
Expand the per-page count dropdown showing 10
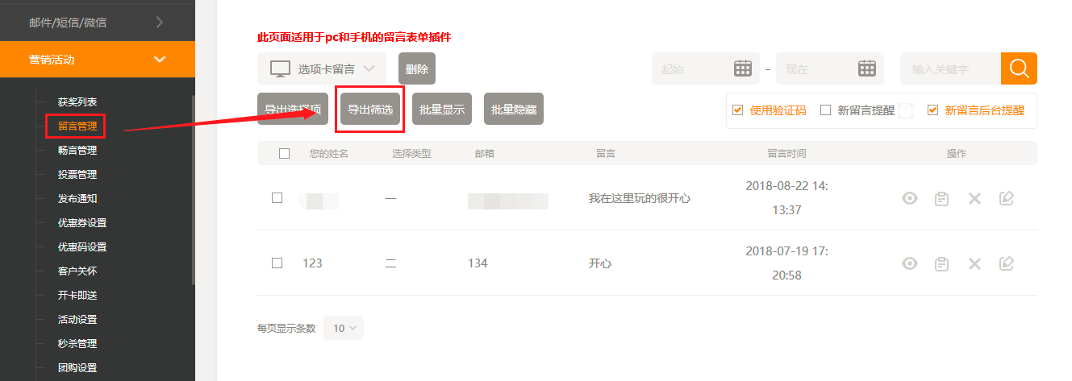pos(344,328)
